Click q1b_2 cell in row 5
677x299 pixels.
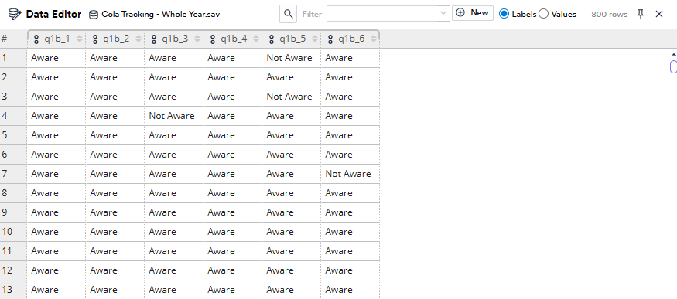pos(115,135)
